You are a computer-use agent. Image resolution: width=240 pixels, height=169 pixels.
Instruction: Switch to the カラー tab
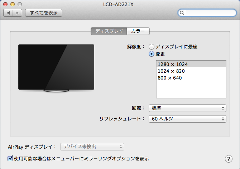pos(138,31)
